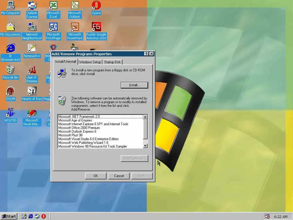Viewport: 293px width, 220px height.
Task: Select Microsoft Age of Empires in the list
Action: coord(100,120)
